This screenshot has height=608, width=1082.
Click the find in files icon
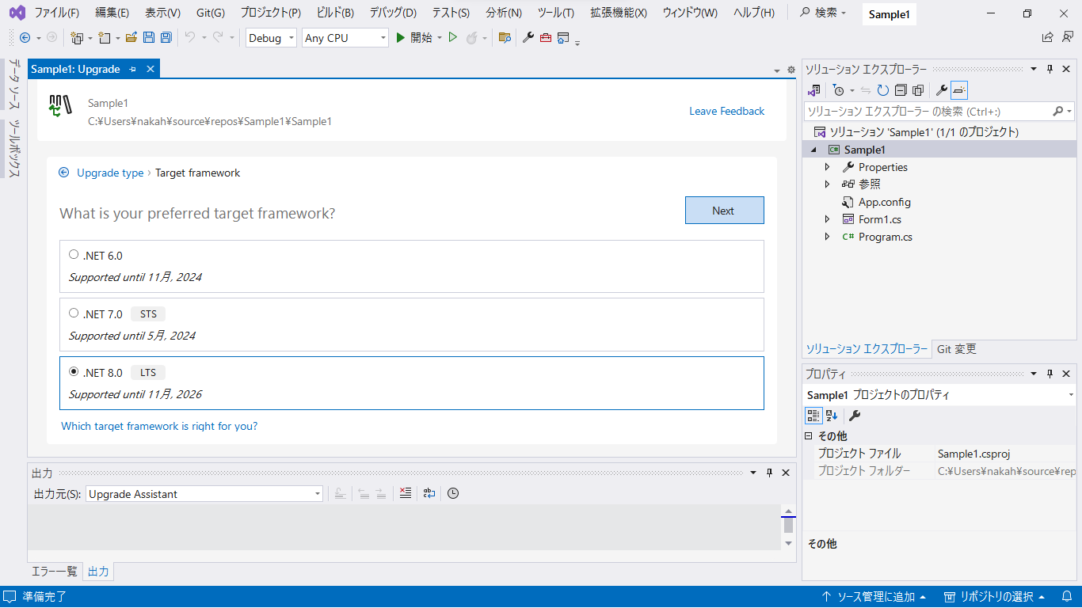click(505, 37)
